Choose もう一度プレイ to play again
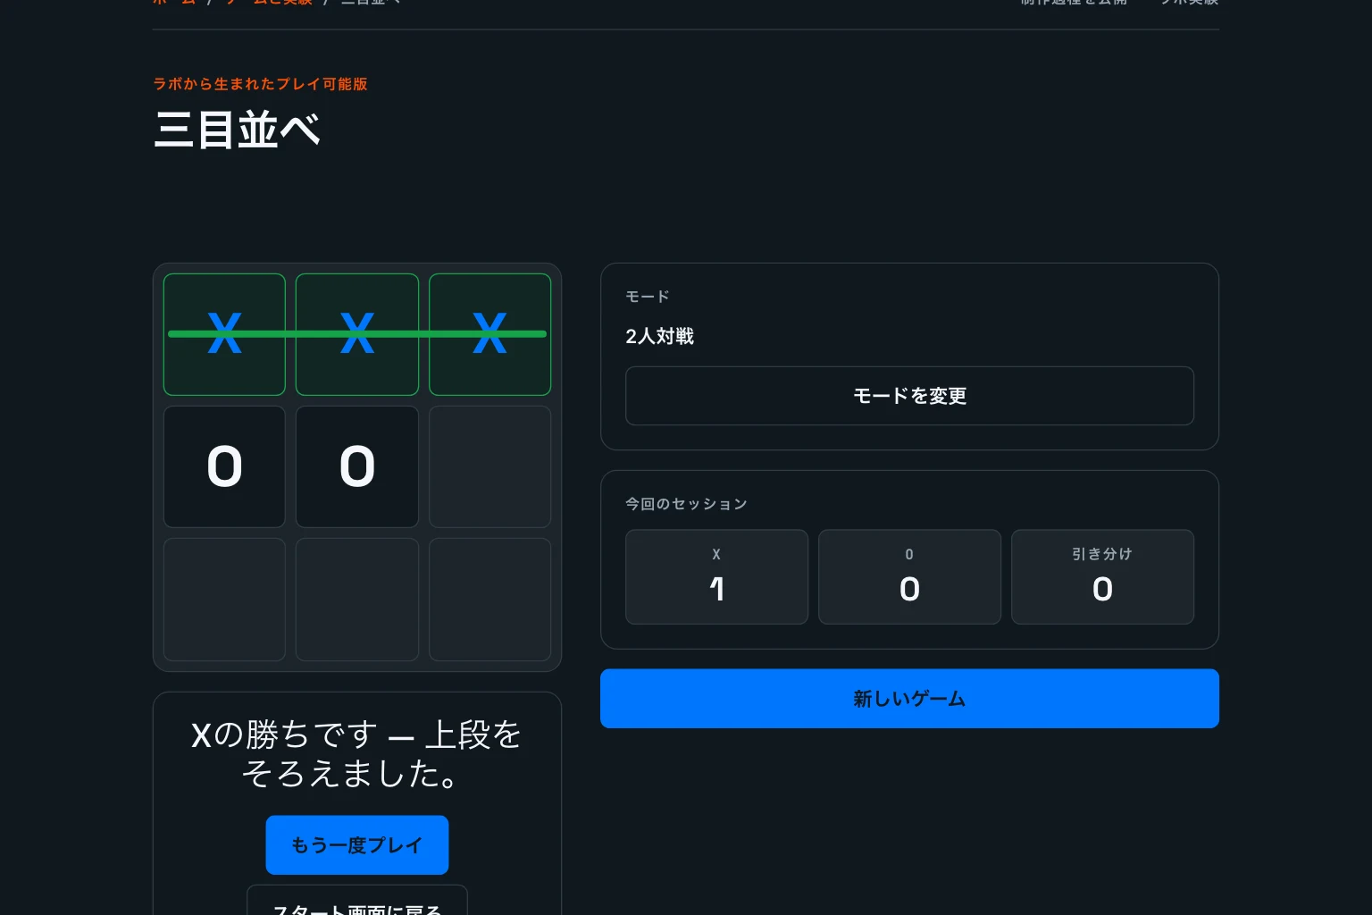 (357, 845)
